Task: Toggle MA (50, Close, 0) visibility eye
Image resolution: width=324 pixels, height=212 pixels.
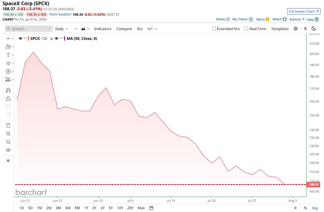Action: (x=56, y=38)
